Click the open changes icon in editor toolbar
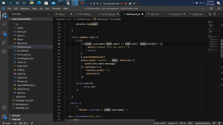Screen dimensions: 223x125 [210, 14]
